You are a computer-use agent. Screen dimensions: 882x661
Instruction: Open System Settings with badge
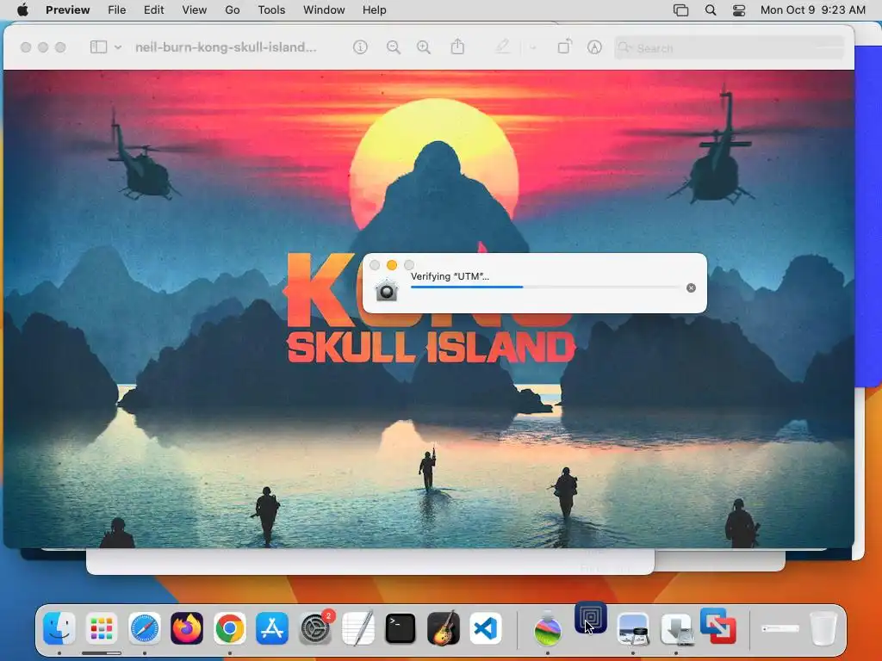pos(315,627)
